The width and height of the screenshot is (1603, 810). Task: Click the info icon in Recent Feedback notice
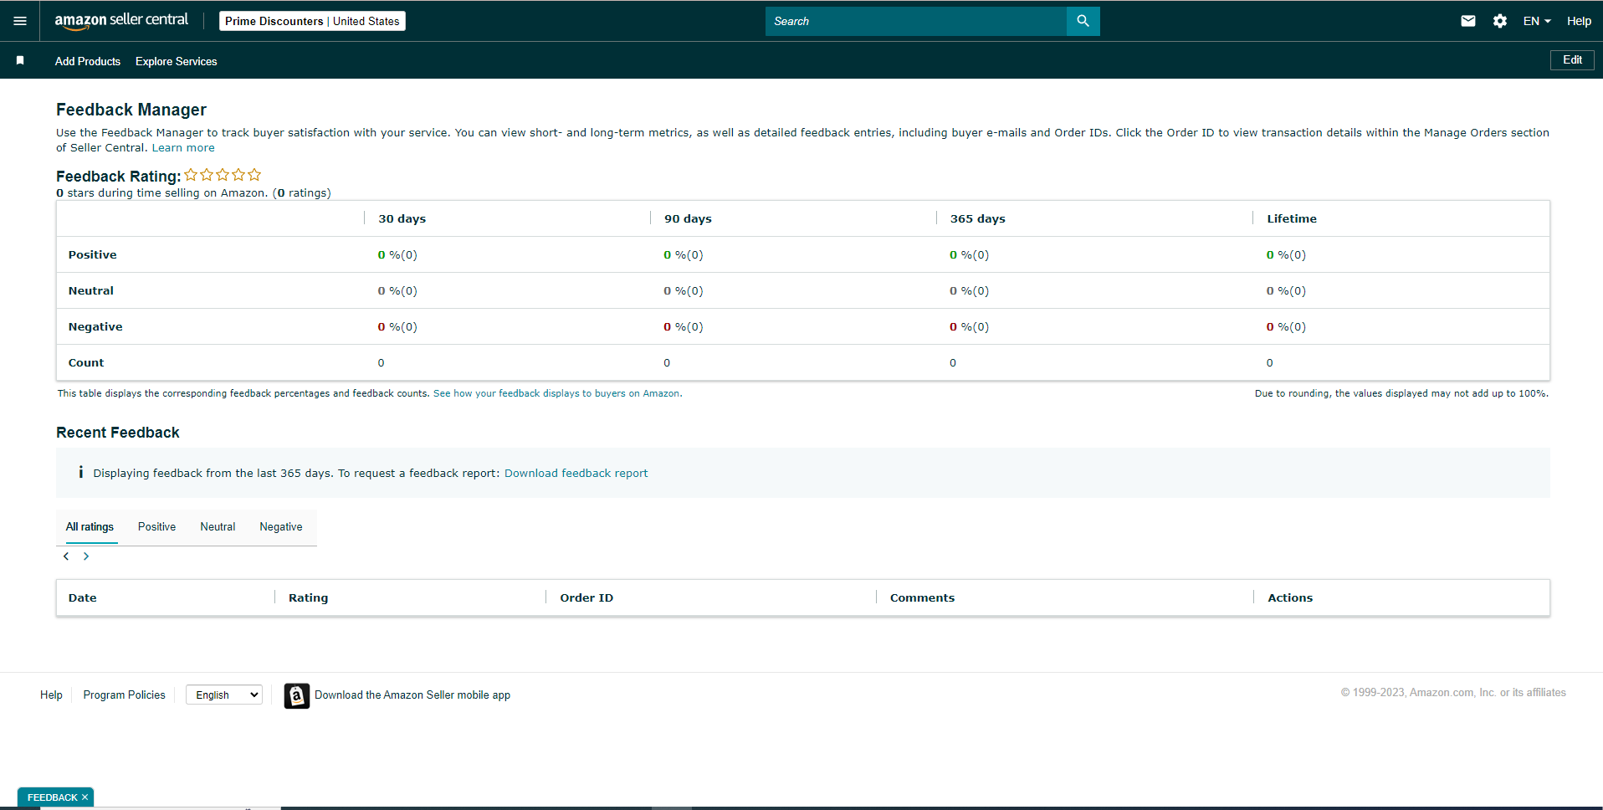coord(80,472)
